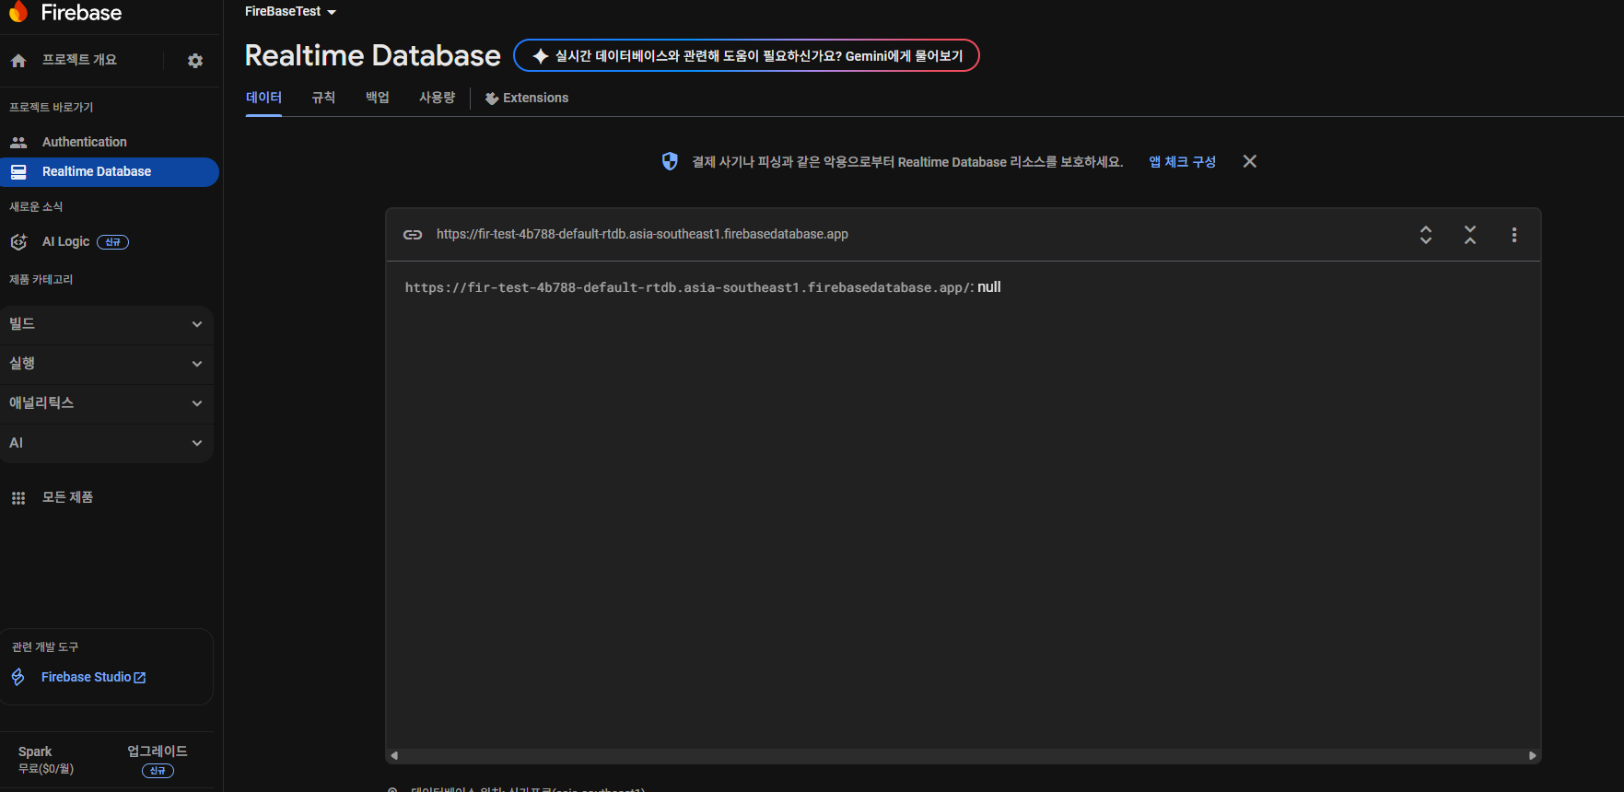Open the database three-dot menu
Image resolution: width=1624 pixels, height=792 pixels.
pyautogui.click(x=1514, y=235)
